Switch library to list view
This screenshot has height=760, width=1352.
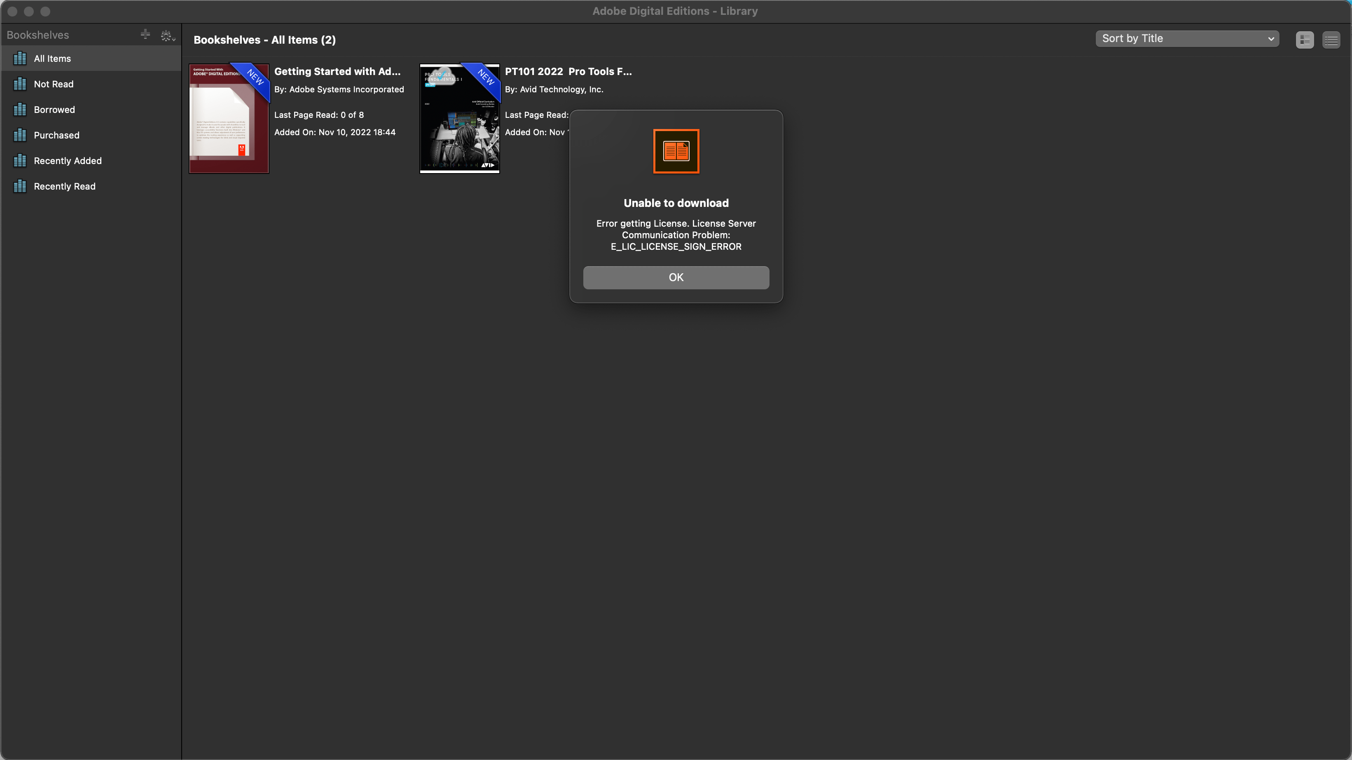(x=1332, y=40)
